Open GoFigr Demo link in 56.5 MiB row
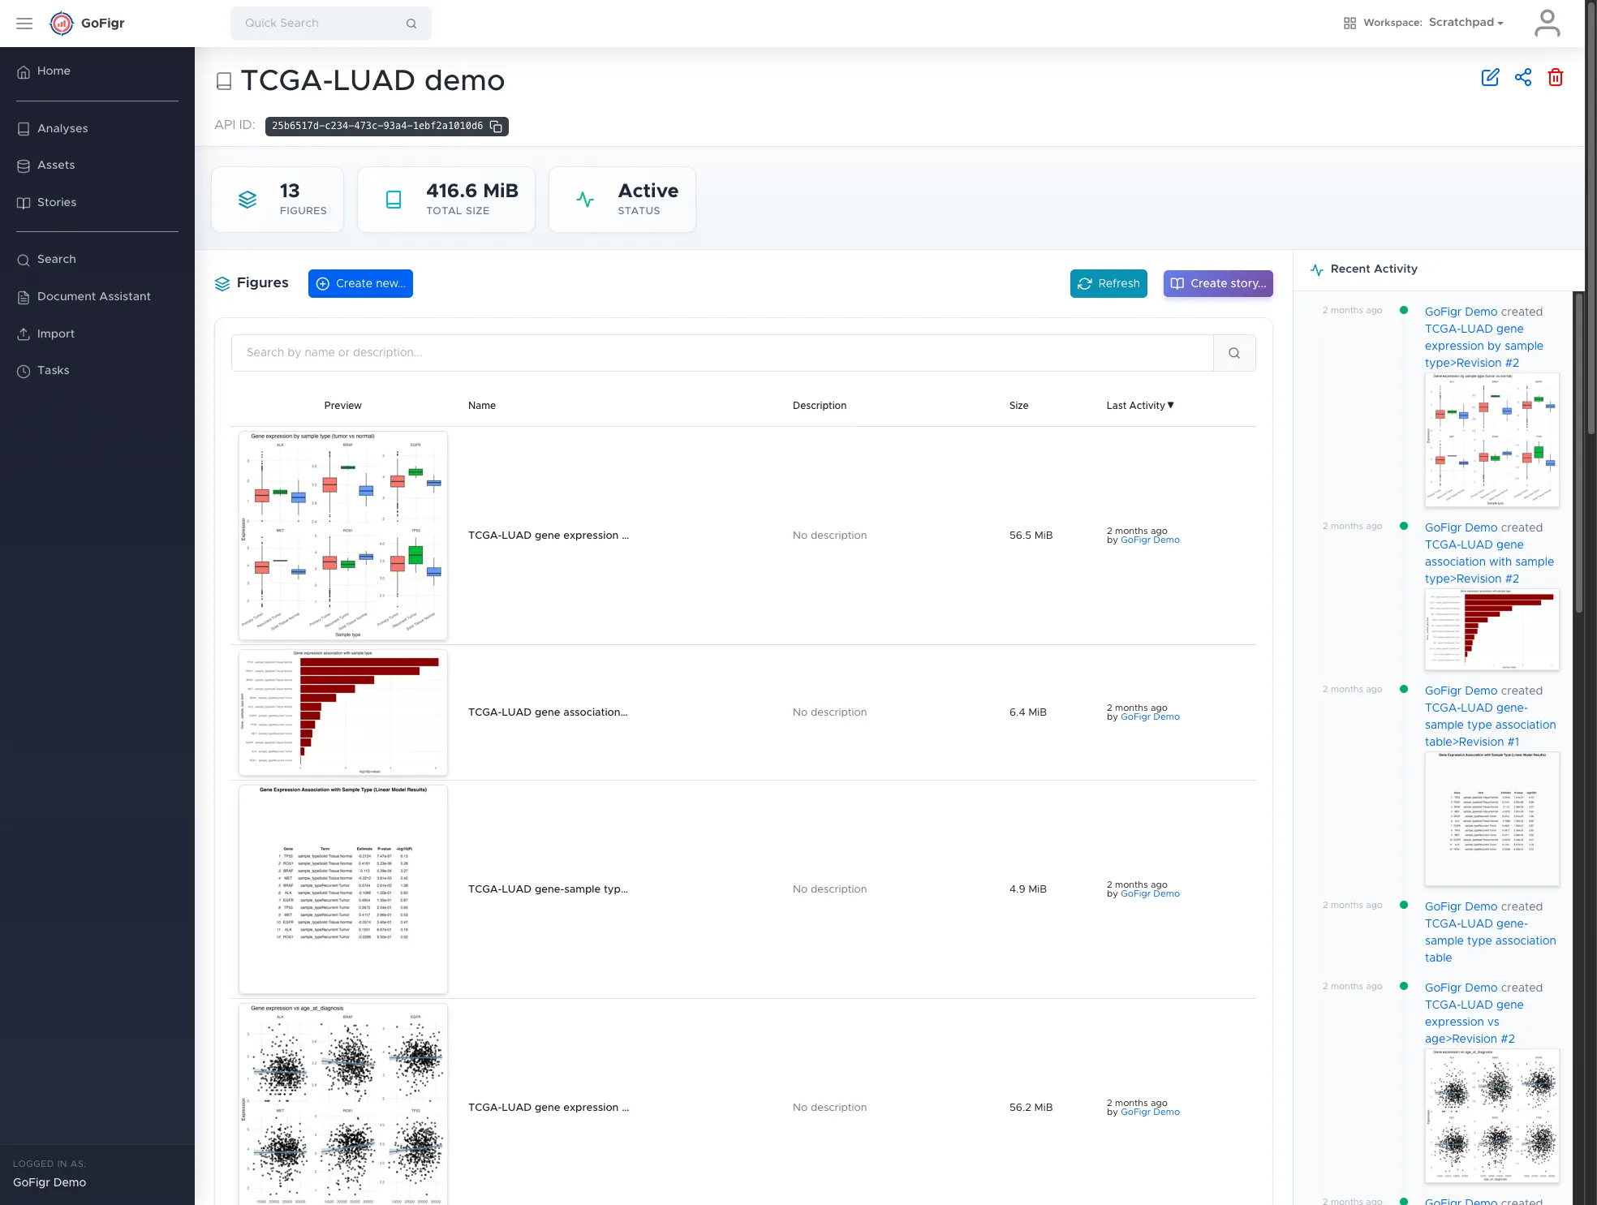Image resolution: width=1597 pixels, height=1205 pixels. point(1150,540)
